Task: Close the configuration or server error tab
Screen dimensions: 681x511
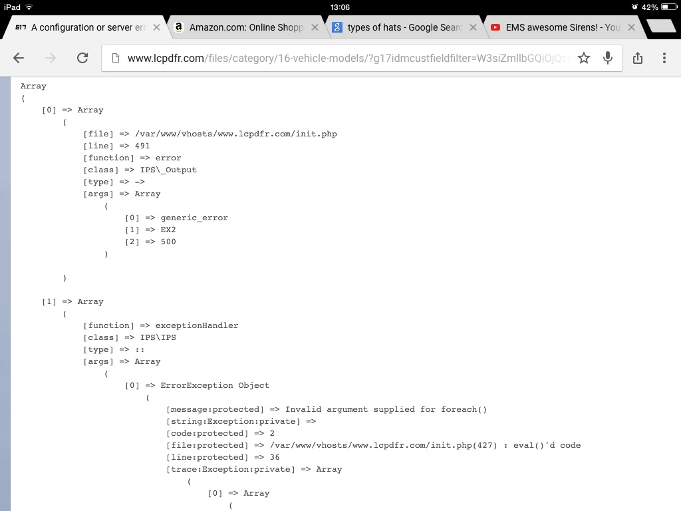Action: click(x=157, y=27)
